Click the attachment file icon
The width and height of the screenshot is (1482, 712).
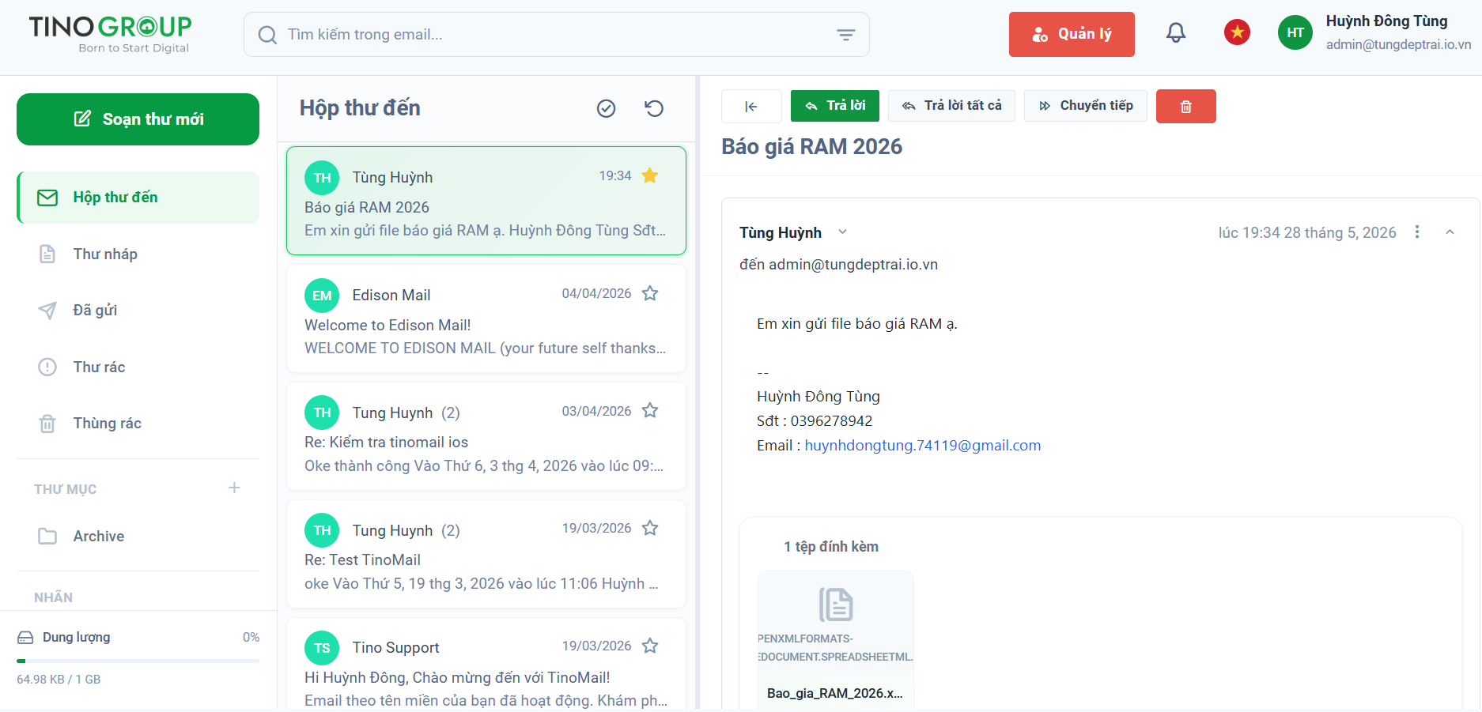pos(836,605)
